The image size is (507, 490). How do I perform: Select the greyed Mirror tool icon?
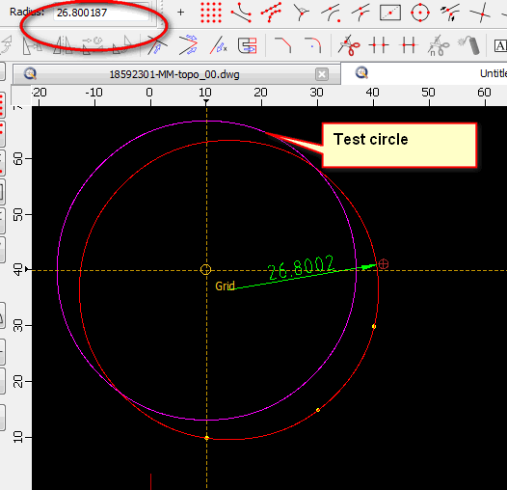(x=63, y=45)
